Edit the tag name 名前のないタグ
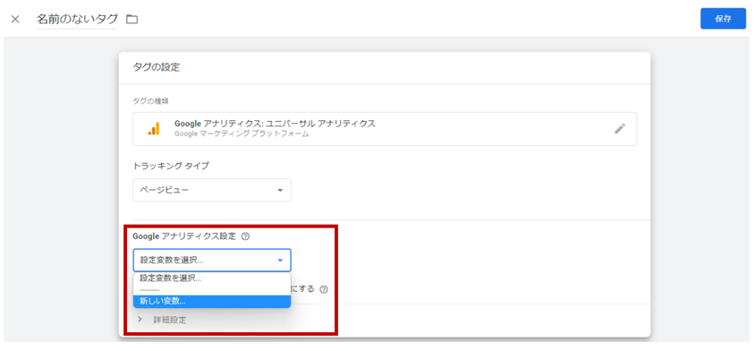The width and height of the screenshot is (756, 351). 77,19
